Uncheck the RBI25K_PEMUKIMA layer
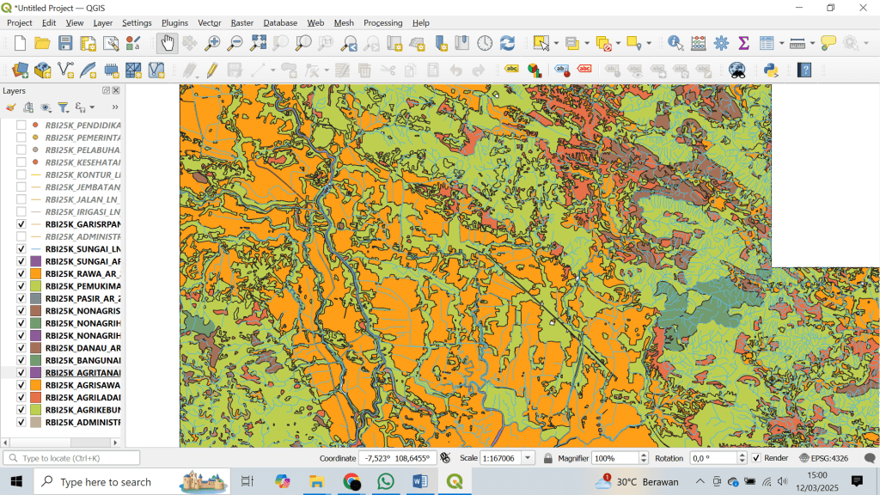 21,286
